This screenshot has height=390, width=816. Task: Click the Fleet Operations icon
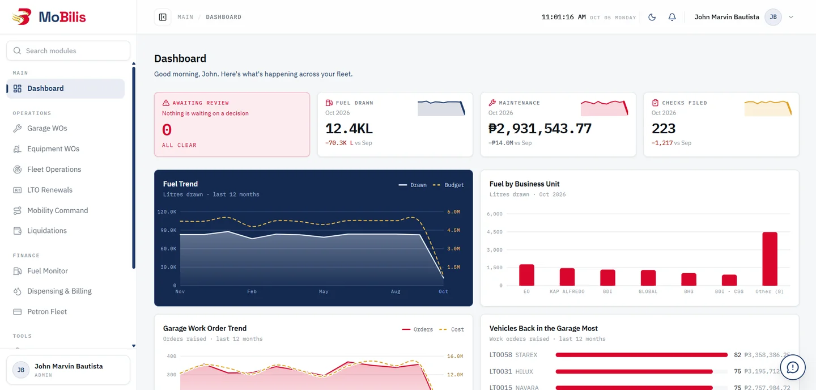coord(18,169)
